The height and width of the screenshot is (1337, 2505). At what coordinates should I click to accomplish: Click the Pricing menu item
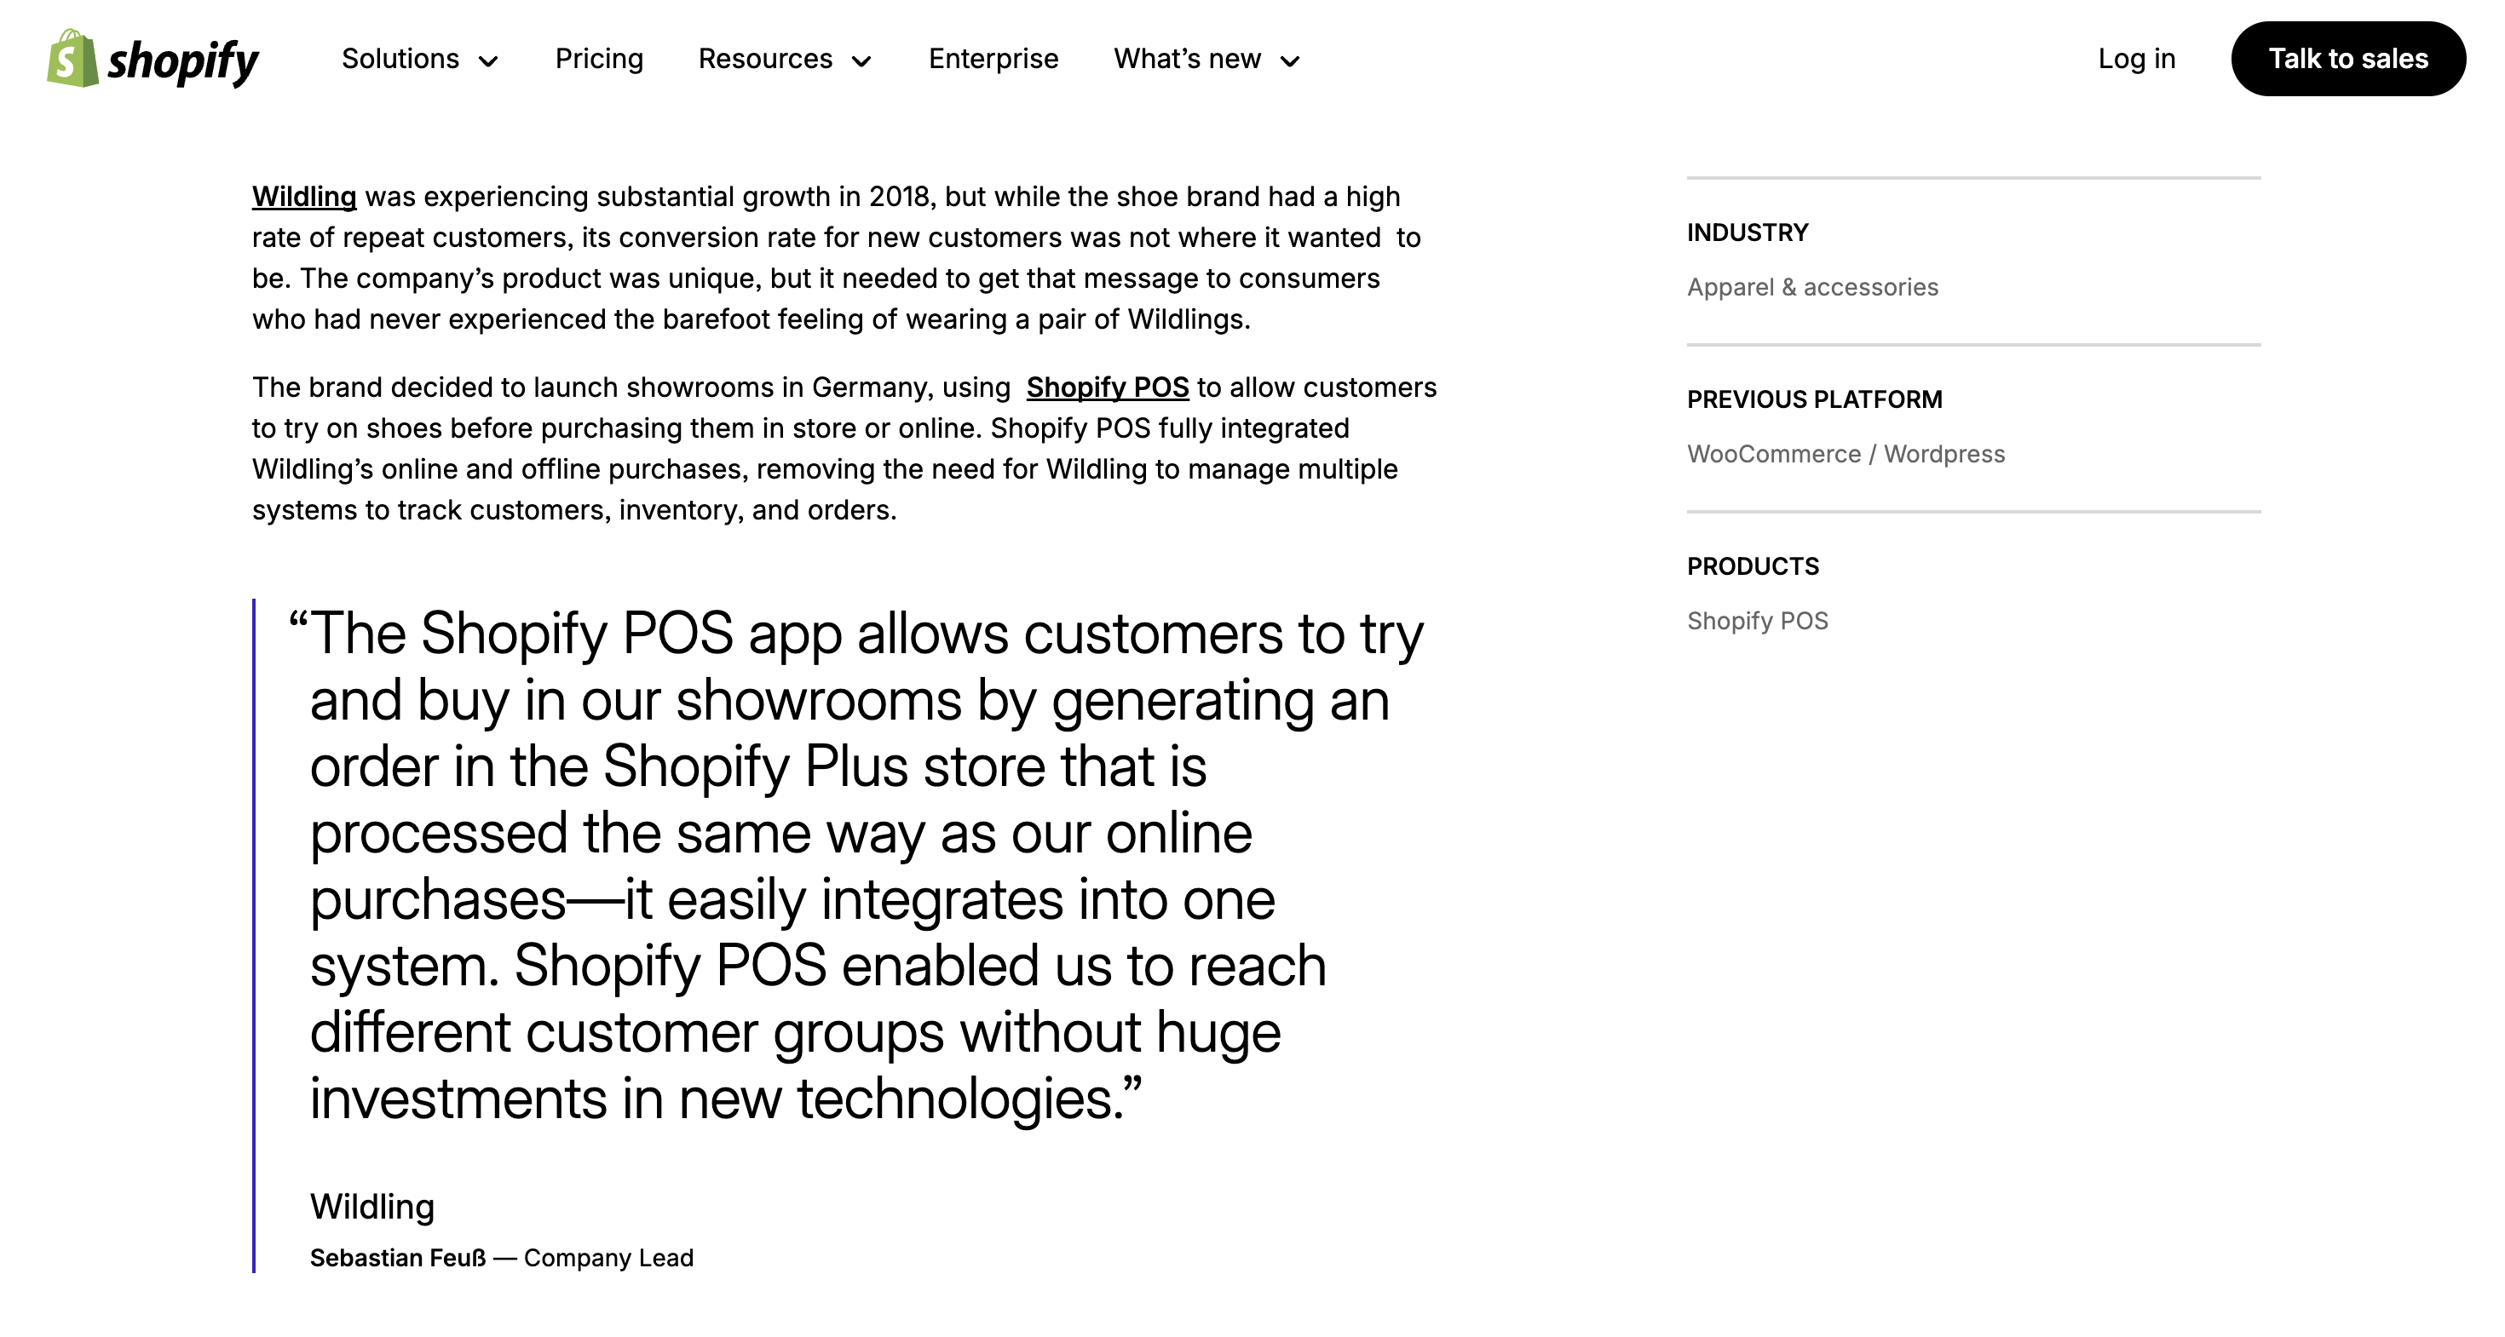point(598,58)
